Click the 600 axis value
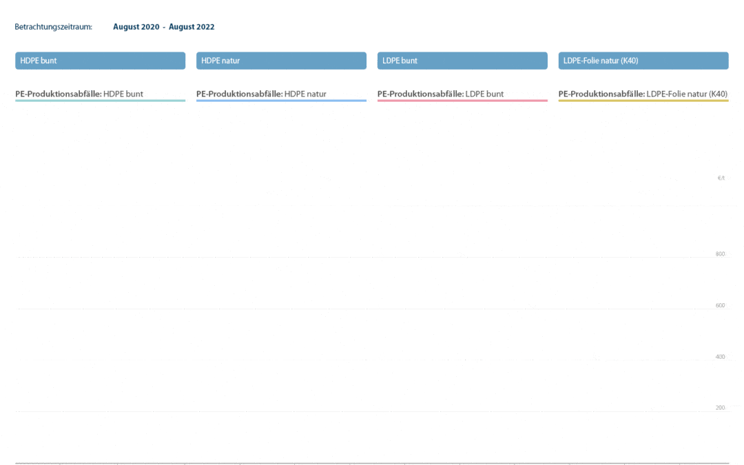This screenshot has height=465, width=744. (x=721, y=305)
